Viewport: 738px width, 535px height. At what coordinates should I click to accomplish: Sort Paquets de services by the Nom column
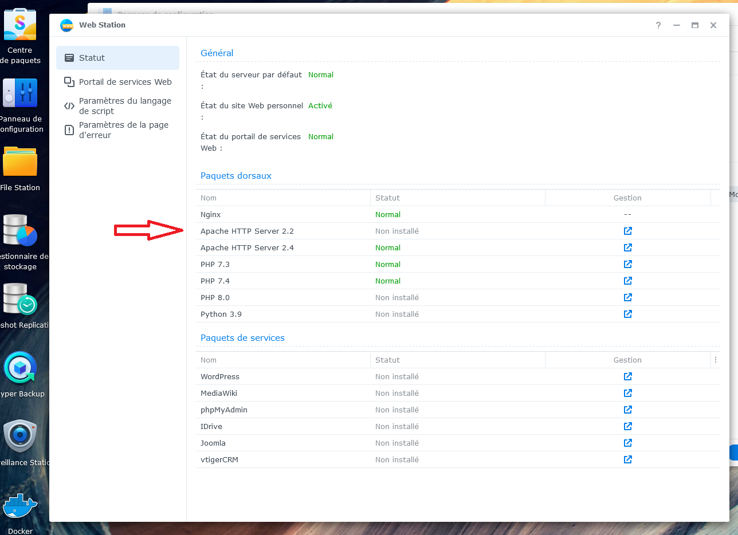283,360
